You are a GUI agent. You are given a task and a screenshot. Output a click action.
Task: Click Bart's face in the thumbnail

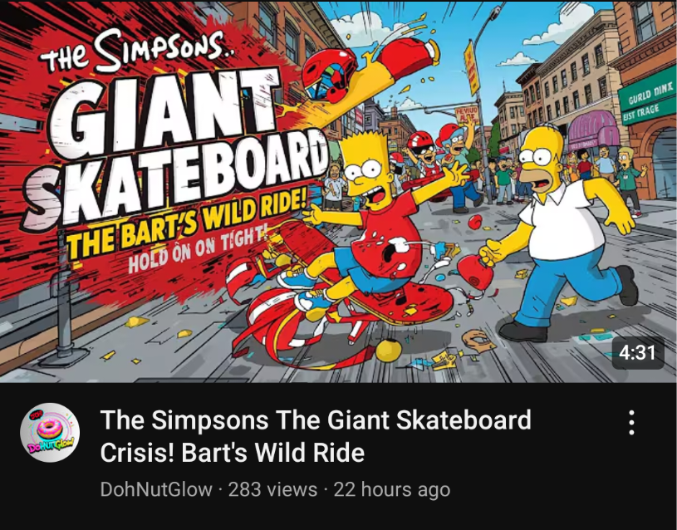pos(368,175)
